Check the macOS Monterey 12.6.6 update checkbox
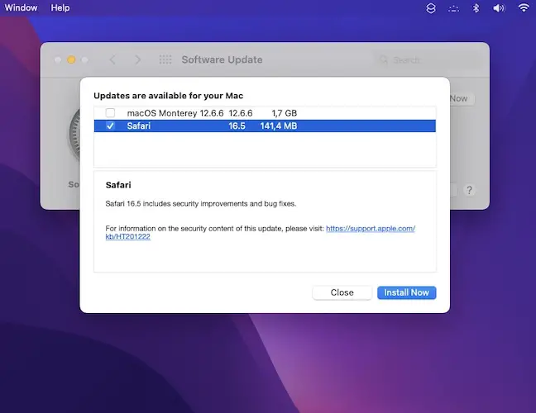 click(x=110, y=112)
